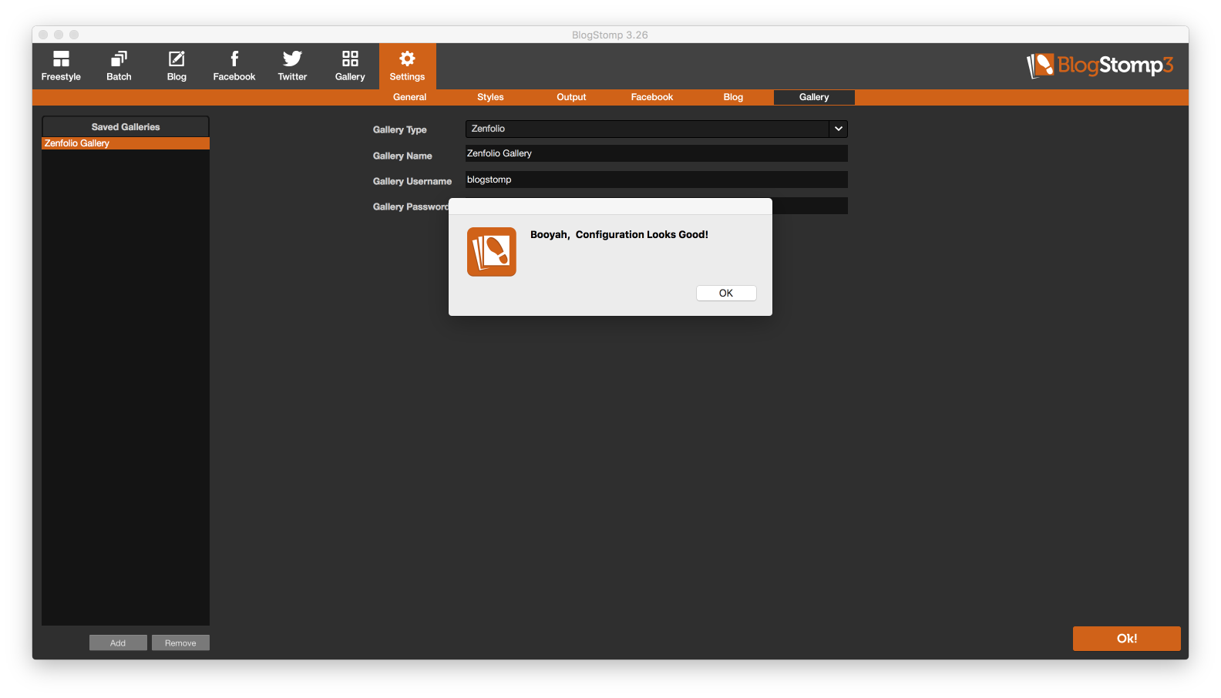Add a new saved gallery
Image resolution: width=1221 pixels, height=698 pixels.
118,643
